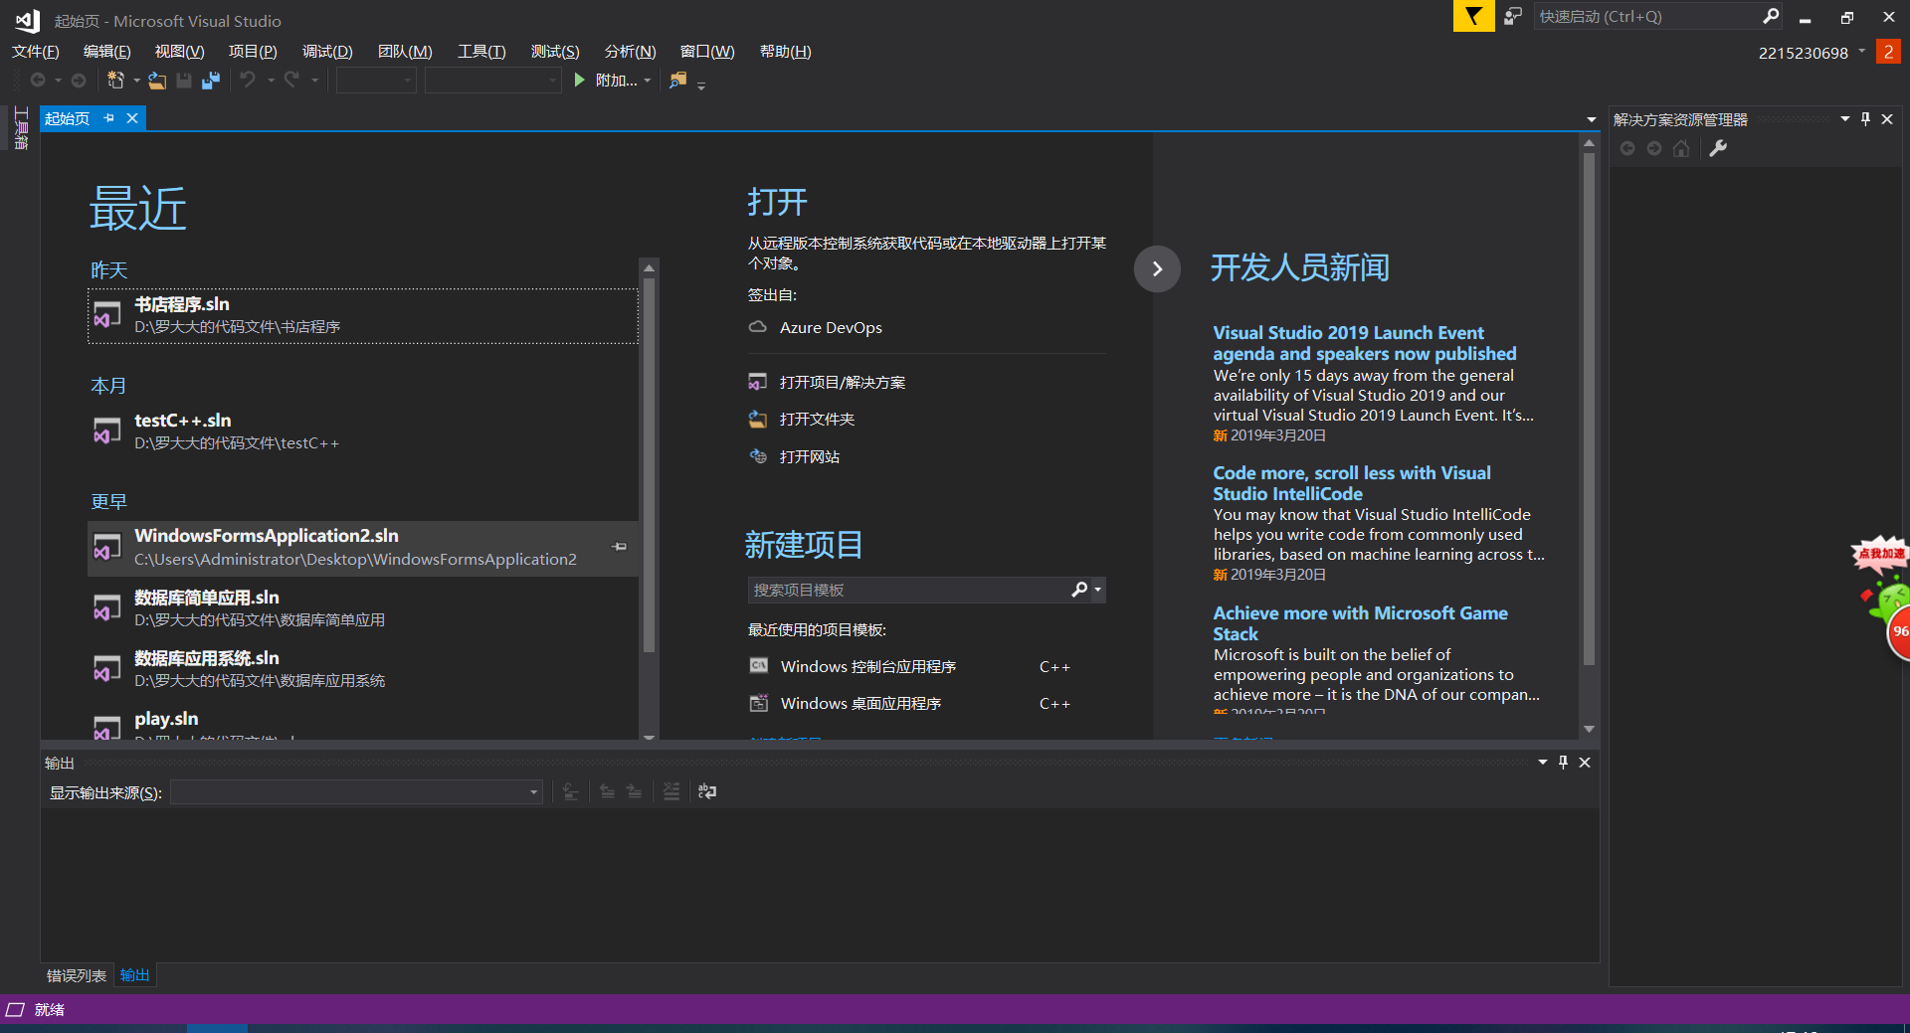Click the red notification badge numbered 2
The width and height of the screenshot is (1910, 1033).
coord(1887,52)
